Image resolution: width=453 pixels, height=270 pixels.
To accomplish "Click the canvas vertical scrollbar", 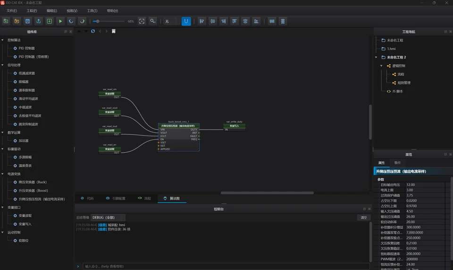I will pyautogui.click(x=370, y=123).
